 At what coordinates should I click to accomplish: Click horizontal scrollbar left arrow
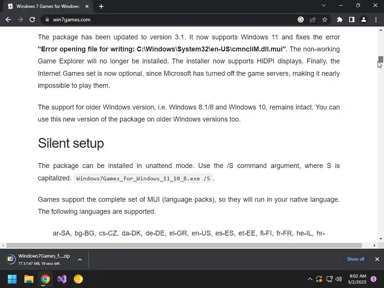3,245
